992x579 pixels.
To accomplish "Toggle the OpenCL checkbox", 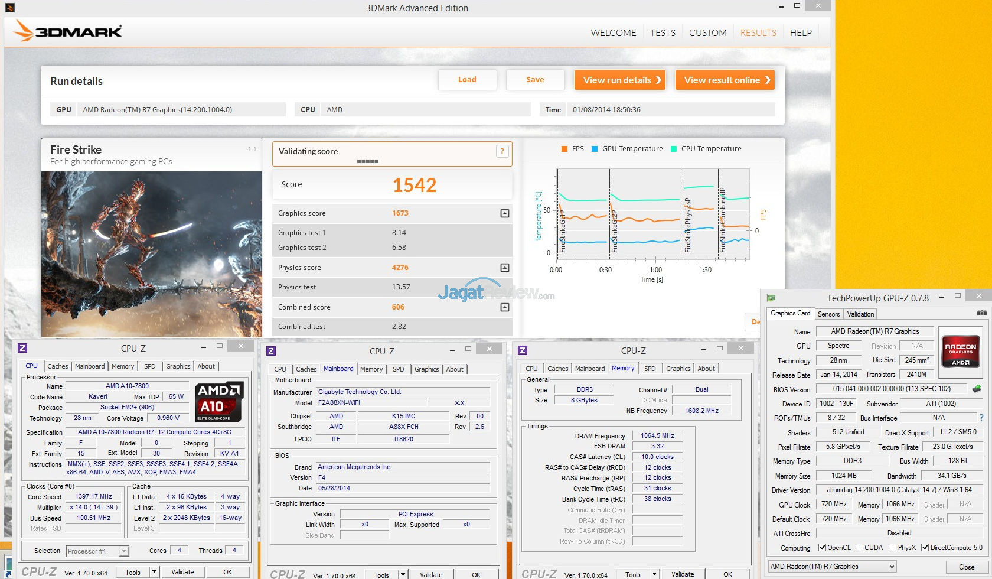I will tap(822, 548).
